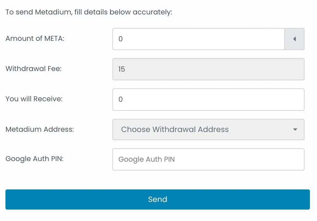Screen dimensions: 317x221
Task: Click the 0 value in Amount field
Action: [x=121, y=39]
